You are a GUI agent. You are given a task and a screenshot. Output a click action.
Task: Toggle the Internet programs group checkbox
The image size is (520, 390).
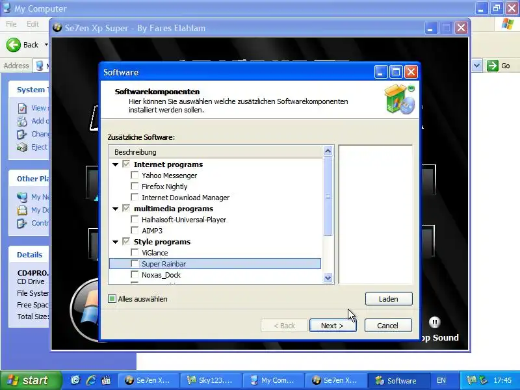pos(126,164)
